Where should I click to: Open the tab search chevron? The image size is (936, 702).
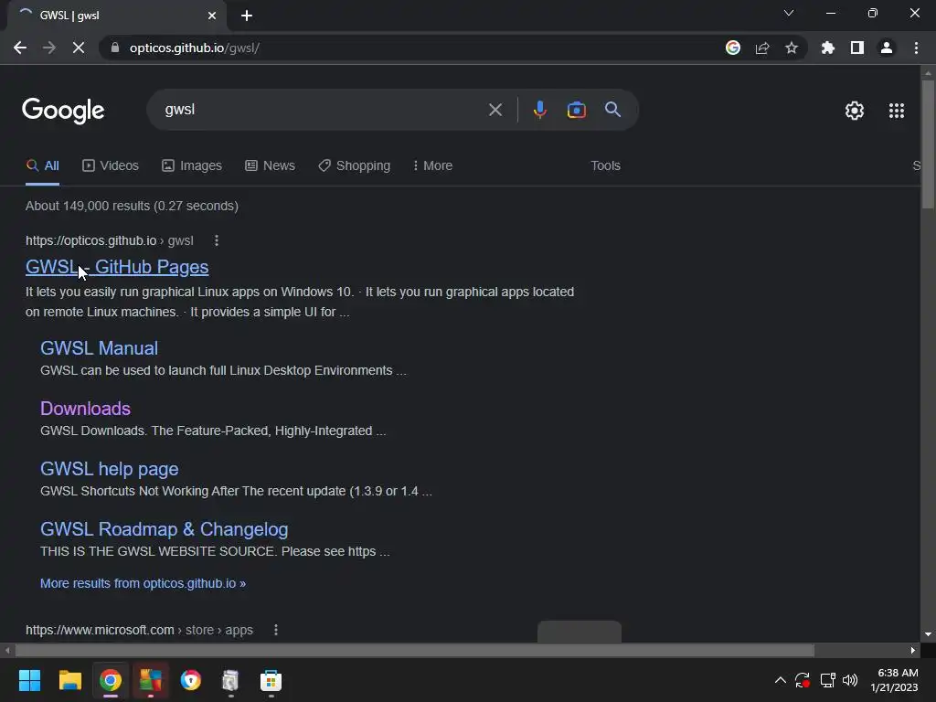click(x=789, y=13)
